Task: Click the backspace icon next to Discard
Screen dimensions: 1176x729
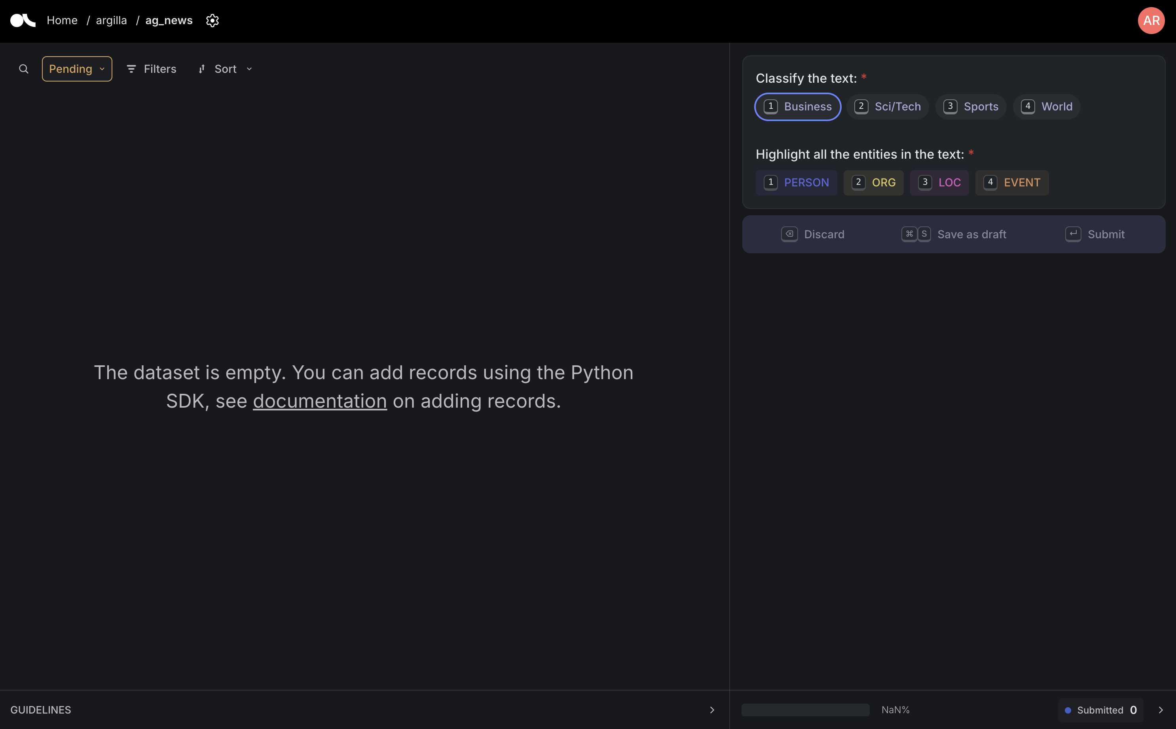Action: tap(789, 234)
